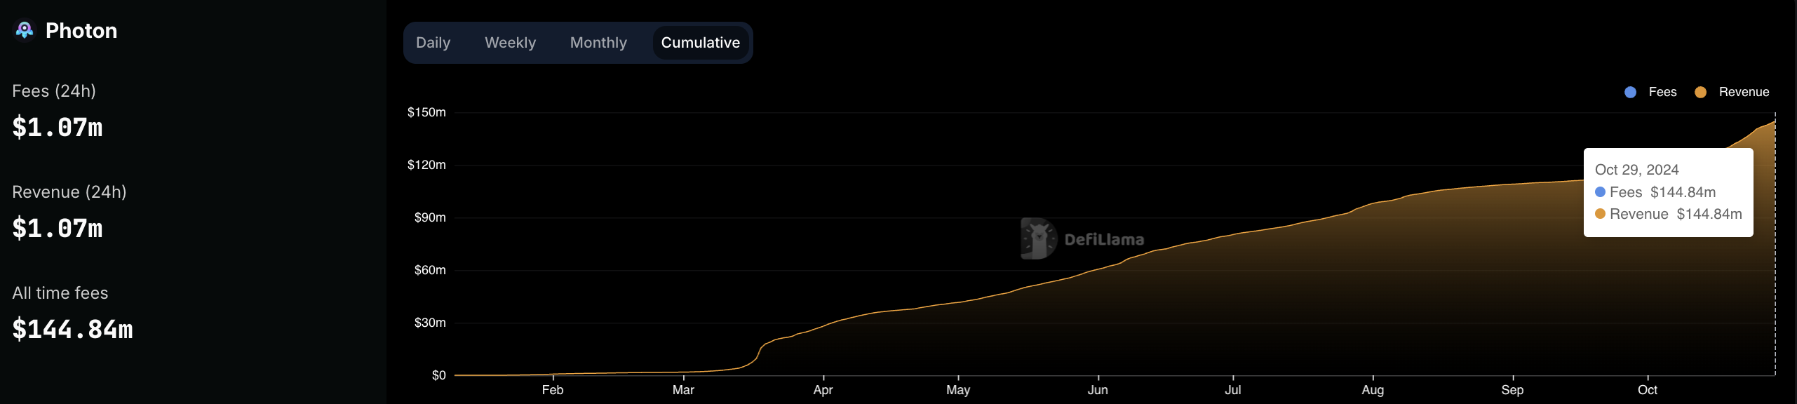Click the blue Fees dot in the tooltip
Screen dimensions: 1797x404
point(1600,192)
